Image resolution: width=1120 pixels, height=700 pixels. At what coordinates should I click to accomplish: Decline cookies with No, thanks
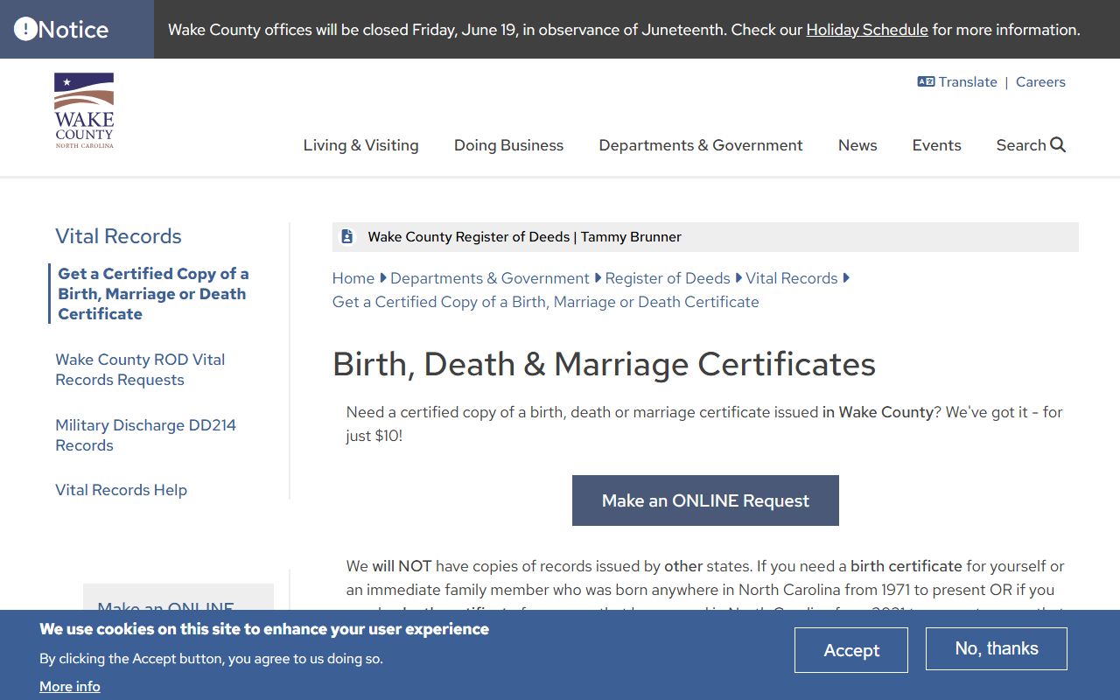point(997,648)
